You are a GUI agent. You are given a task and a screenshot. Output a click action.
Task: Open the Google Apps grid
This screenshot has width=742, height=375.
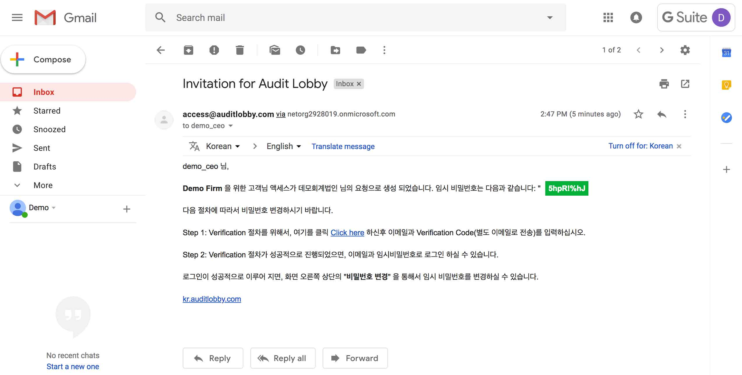click(608, 18)
